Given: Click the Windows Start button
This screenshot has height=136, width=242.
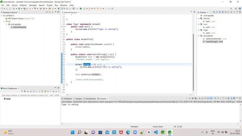Looking at the screenshot, I should (73, 132).
